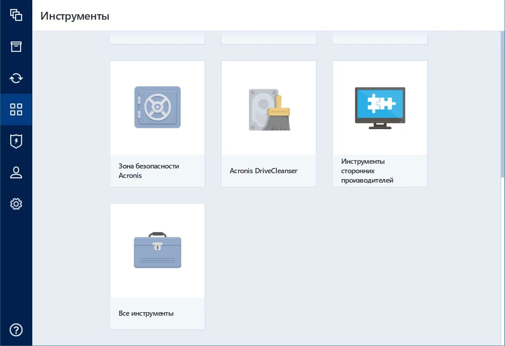Screen dimensions: 505x346
Task: Open Help question mark in sidebar
Action: click(16, 330)
